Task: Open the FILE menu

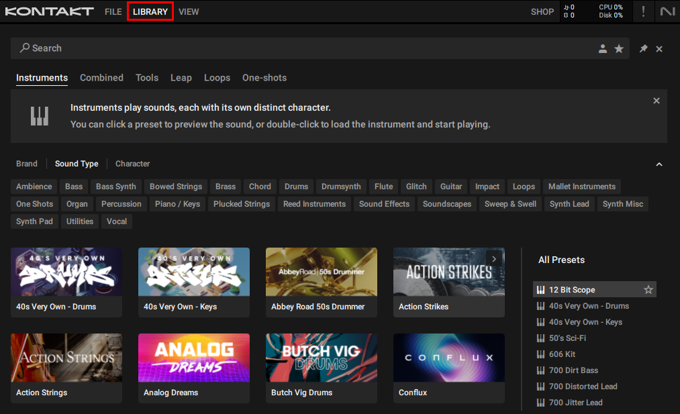Action: click(113, 11)
